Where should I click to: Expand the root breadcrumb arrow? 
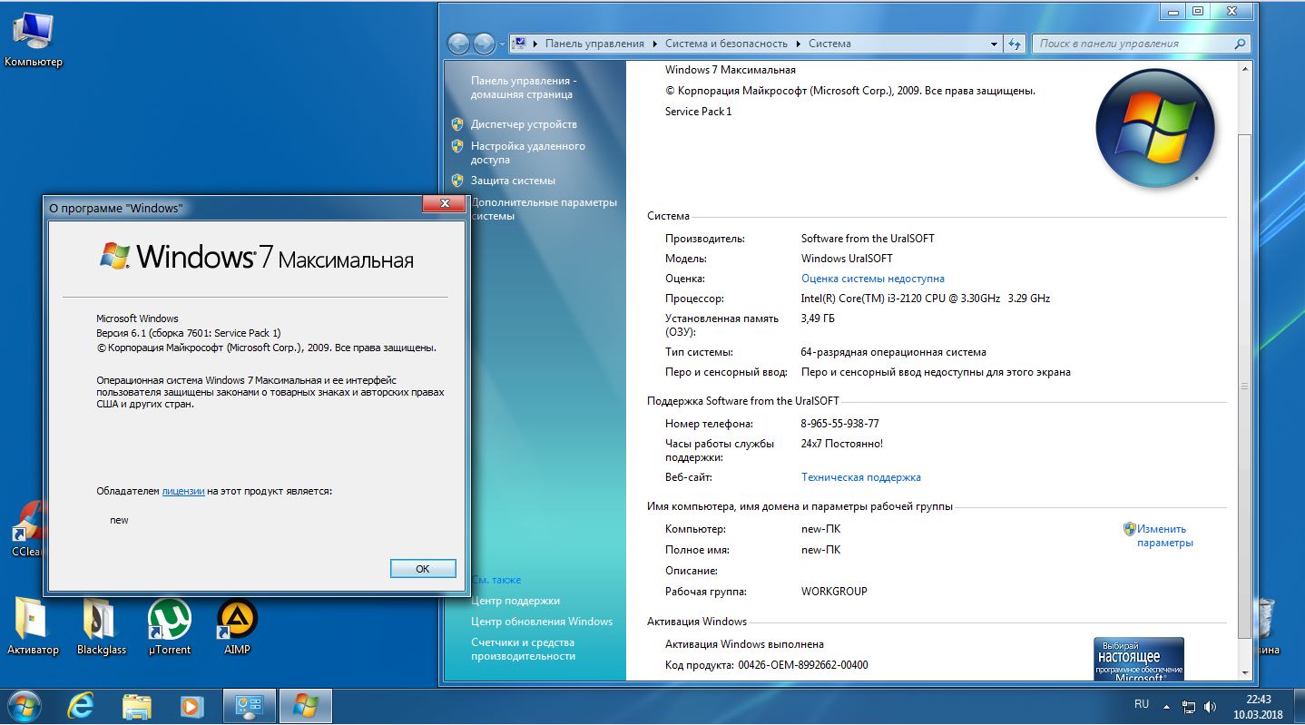[x=535, y=44]
